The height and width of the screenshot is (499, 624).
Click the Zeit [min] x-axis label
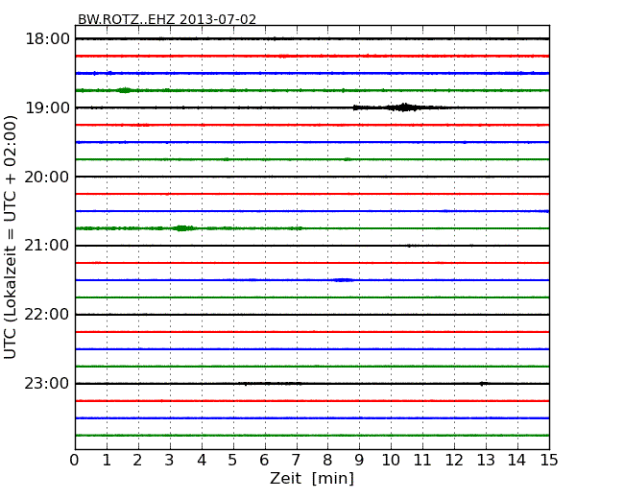[312, 478]
